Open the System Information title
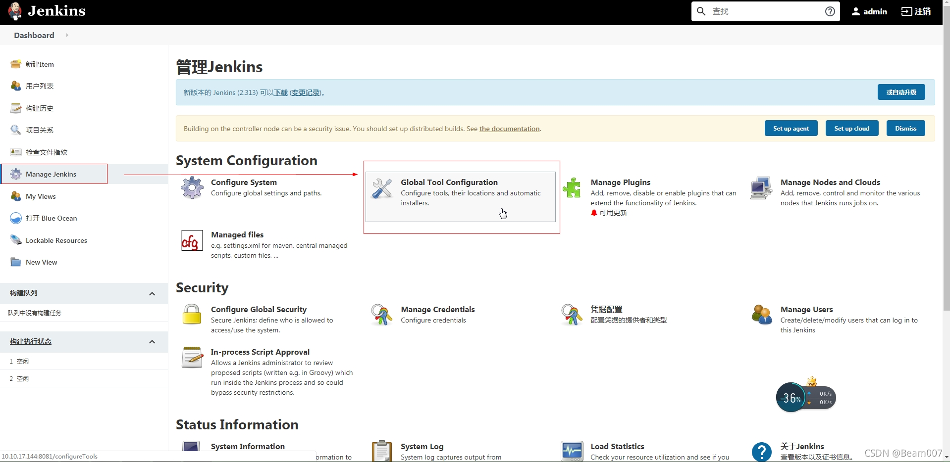Screen dimensions: 950x462 [x=248, y=446]
